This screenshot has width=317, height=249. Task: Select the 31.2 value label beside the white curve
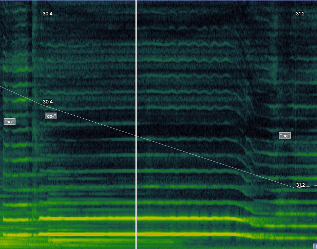pyautogui.click(x=300, y=185)
